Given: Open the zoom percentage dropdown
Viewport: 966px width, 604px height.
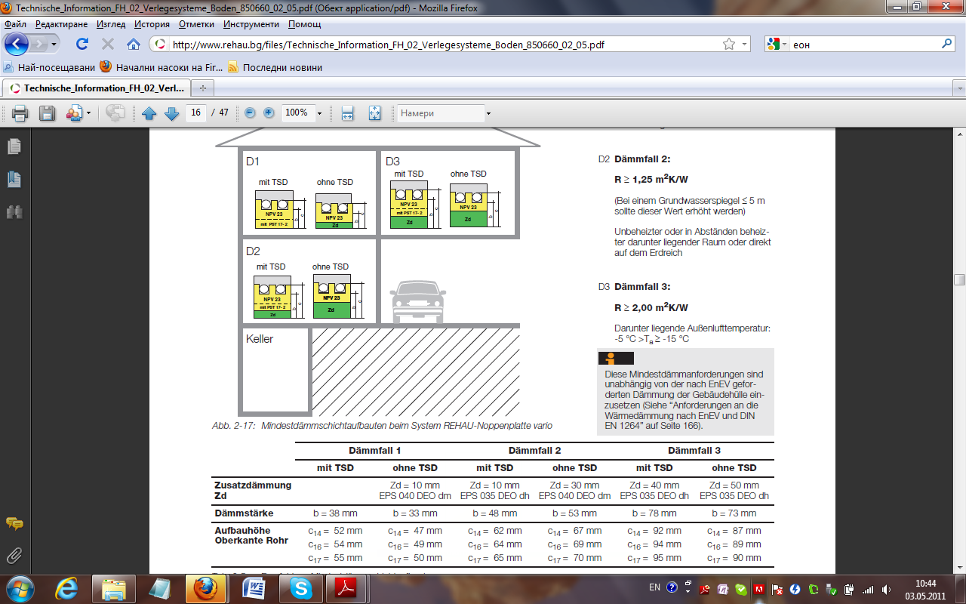Looking at the screenshot, I should [x=319, y=113].
